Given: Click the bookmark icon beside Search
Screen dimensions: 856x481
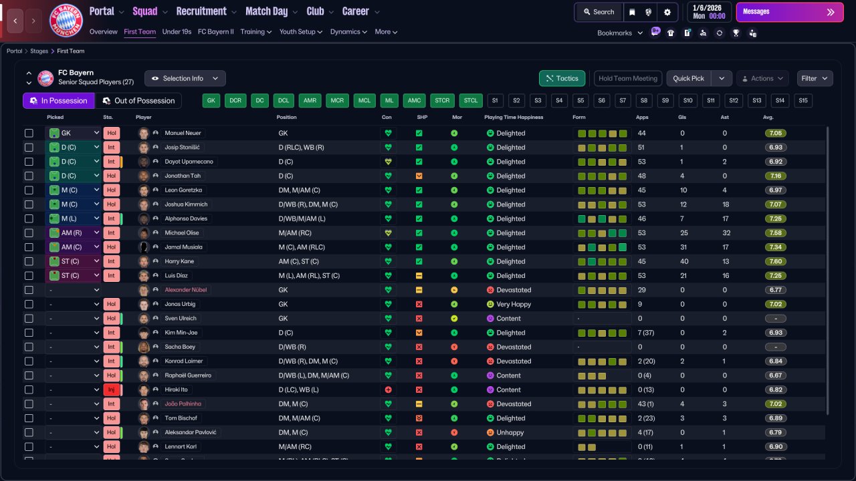Looking at the screenshot, I should point(633,12).
